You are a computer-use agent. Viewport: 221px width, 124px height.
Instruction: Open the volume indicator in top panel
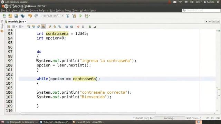(192, 2)
